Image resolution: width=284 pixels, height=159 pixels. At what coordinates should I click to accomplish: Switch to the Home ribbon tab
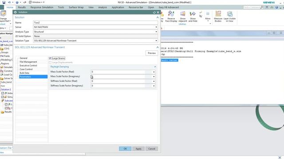10,8
